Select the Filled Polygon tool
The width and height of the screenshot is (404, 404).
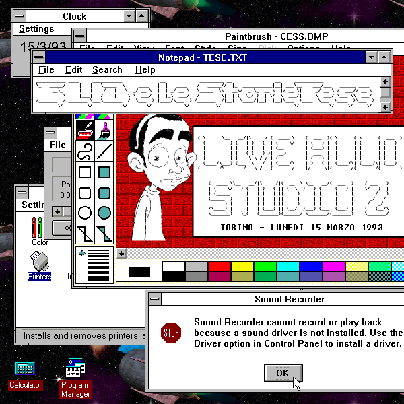click(104, 234)
